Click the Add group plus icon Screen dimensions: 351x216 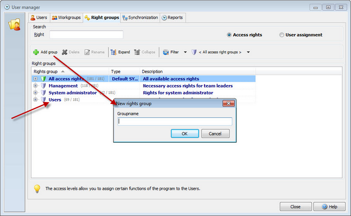[36, 52]
